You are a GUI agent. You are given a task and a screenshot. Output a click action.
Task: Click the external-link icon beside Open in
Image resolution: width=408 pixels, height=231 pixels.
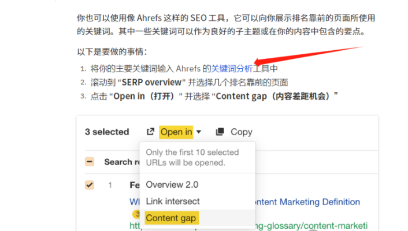click(x=150, y=132)
